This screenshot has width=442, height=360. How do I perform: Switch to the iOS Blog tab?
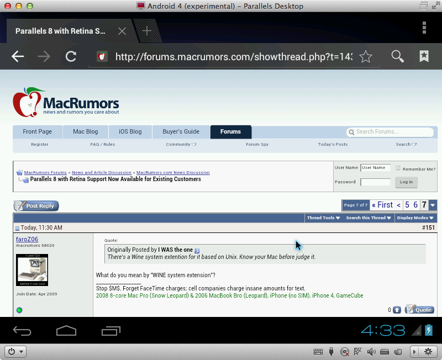pos(130,131)
